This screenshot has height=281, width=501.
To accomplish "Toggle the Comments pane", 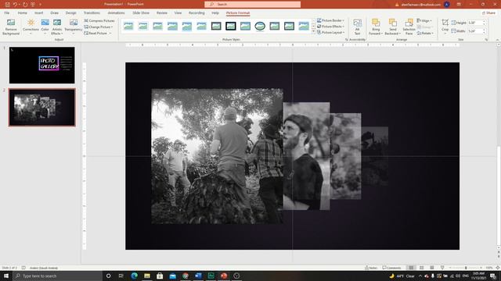I will 391,268.
